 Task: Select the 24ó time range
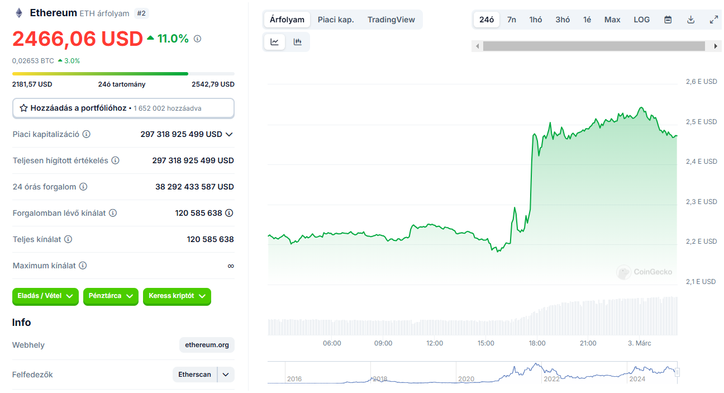(487, 20)
